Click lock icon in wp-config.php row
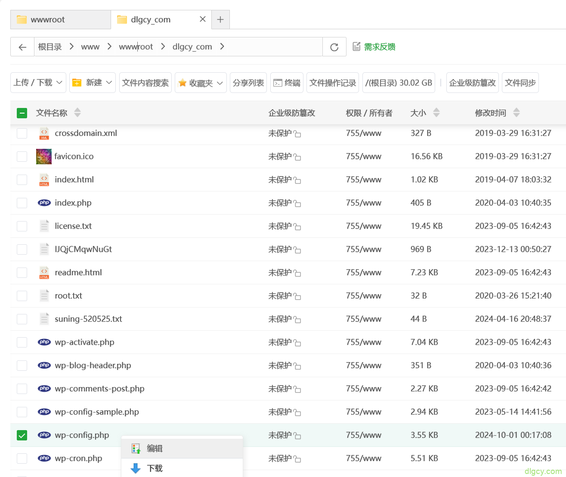 [x=297, y=436]
